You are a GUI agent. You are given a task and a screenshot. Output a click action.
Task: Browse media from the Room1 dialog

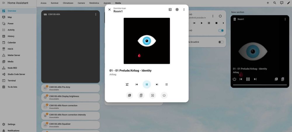(129, 95)
